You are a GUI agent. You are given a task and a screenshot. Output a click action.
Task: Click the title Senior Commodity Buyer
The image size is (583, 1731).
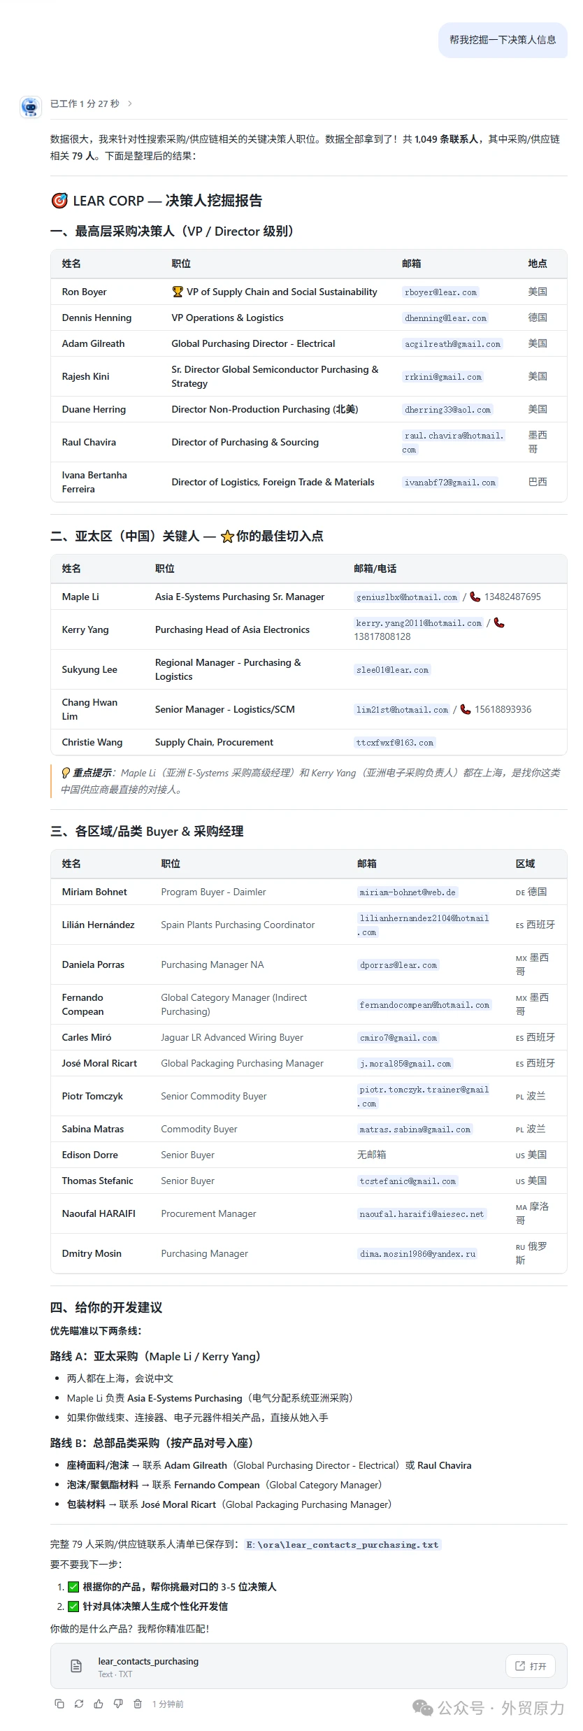(x=214, y=1096)
